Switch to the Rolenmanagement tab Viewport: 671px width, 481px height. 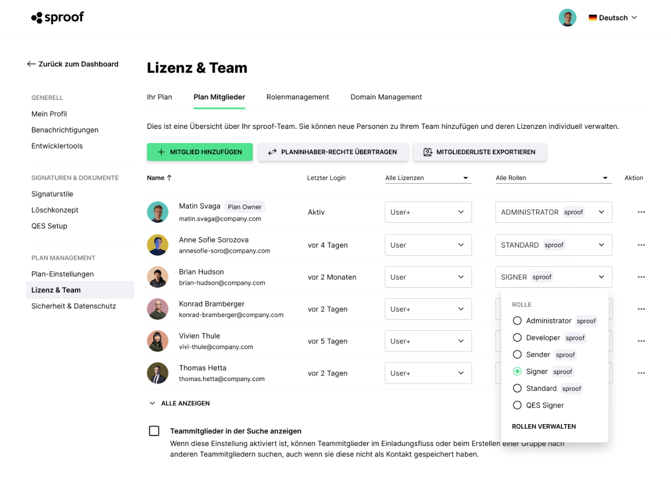pyautogui.click(x=297, y=97)
